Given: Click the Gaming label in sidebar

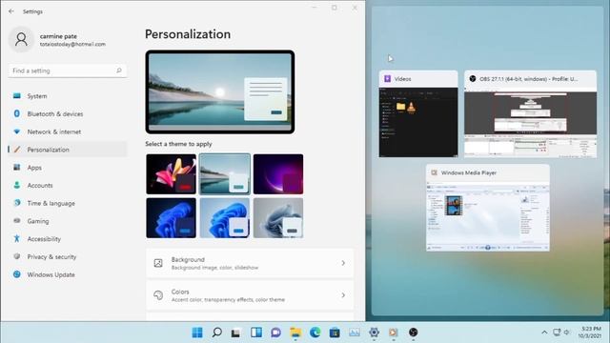Looking at the screenshot, I should pos(38,221).
